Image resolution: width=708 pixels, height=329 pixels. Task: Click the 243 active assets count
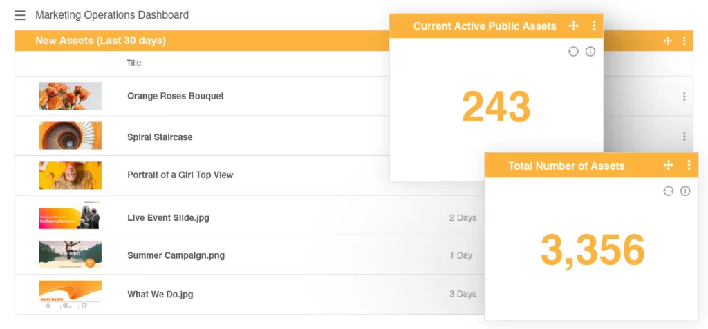[496, 107]
